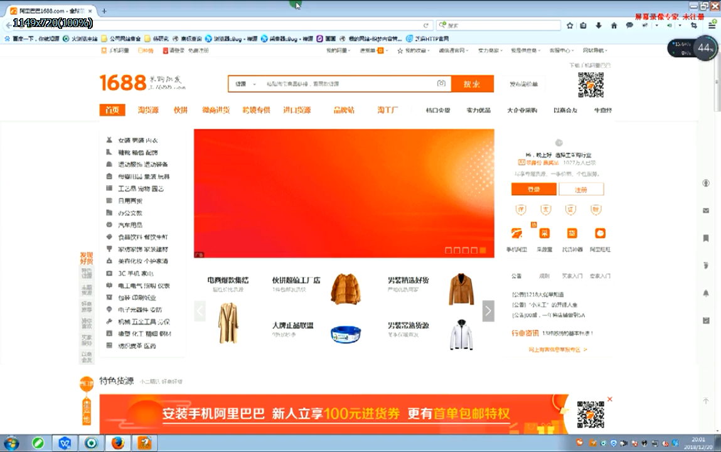Open the 淘货源 navigation tab
The width and height of the screenshot is (721, 452).
(x=148, y=110)
